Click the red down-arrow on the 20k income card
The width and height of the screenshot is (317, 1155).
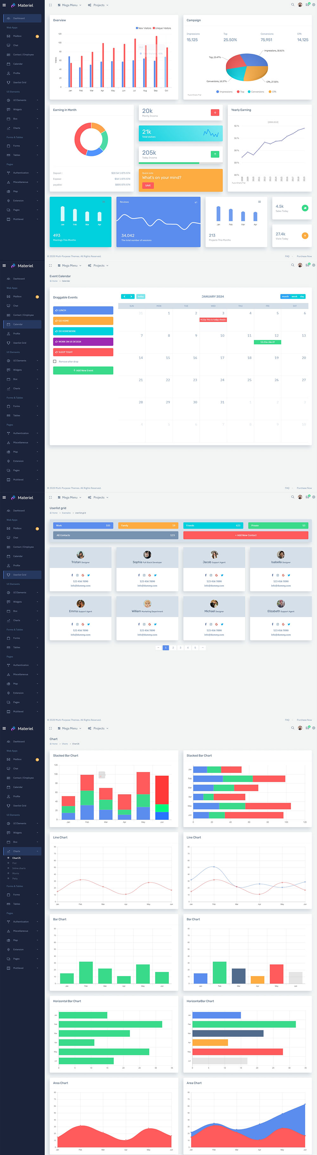[215, 113]
